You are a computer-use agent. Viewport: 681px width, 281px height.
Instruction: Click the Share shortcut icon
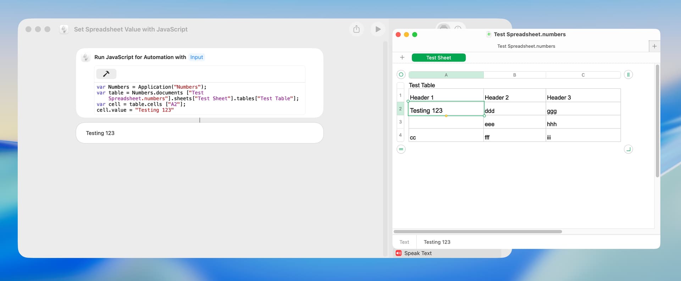click(x=356, y=29)
